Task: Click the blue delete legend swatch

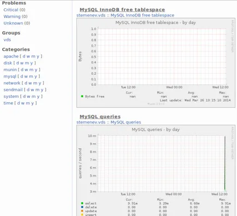Action: (82, 207)
